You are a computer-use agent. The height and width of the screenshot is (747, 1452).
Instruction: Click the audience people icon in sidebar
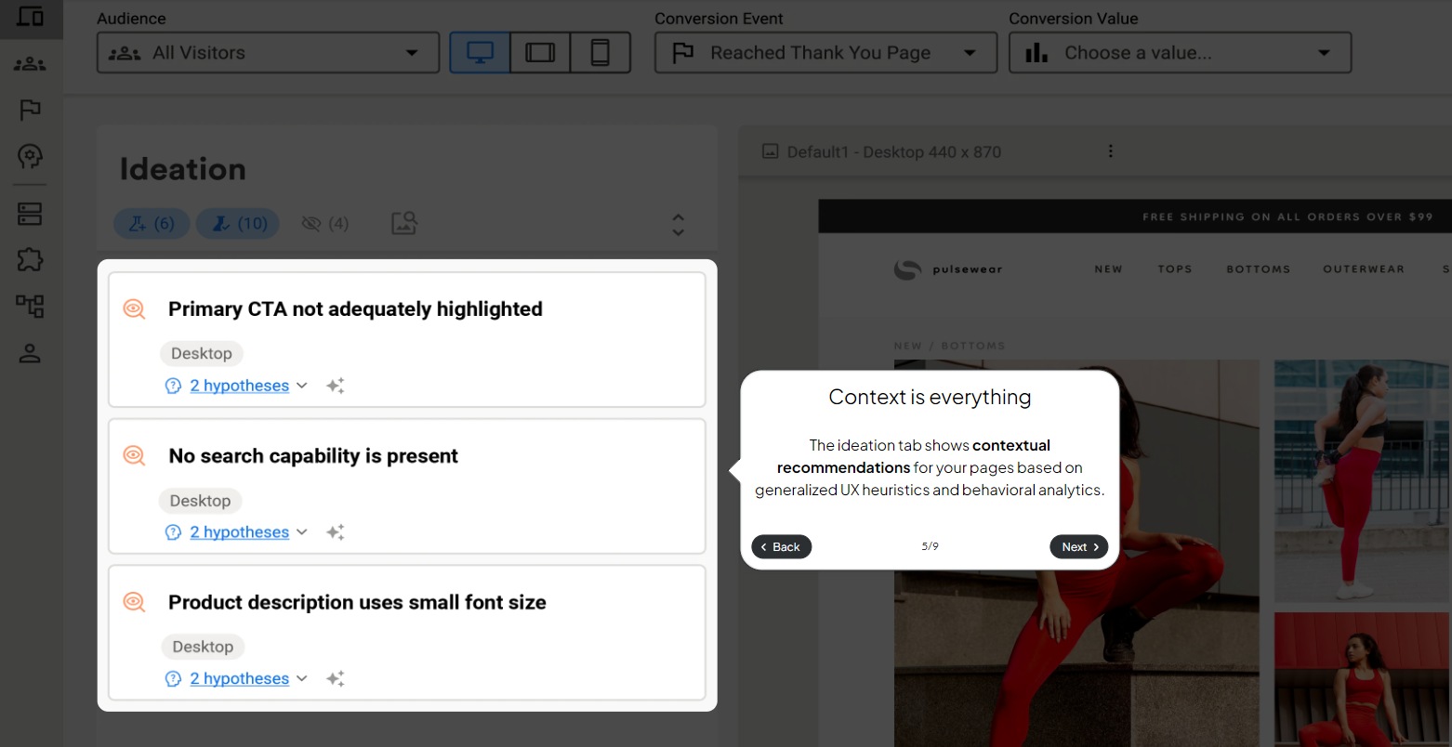coord(30,64)
